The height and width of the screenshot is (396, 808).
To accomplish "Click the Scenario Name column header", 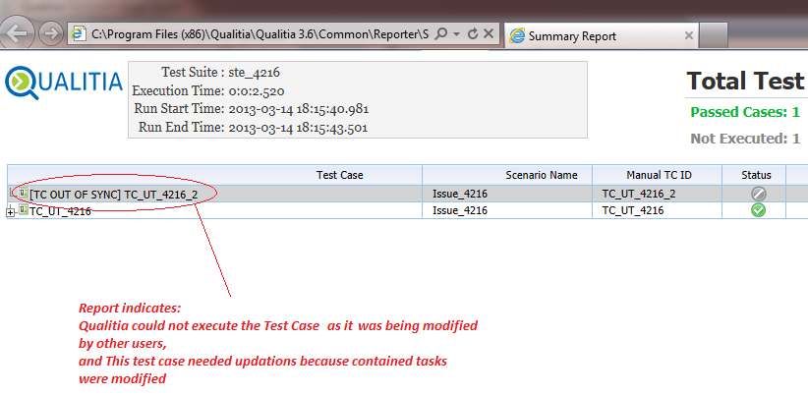I will pos(541,175).
